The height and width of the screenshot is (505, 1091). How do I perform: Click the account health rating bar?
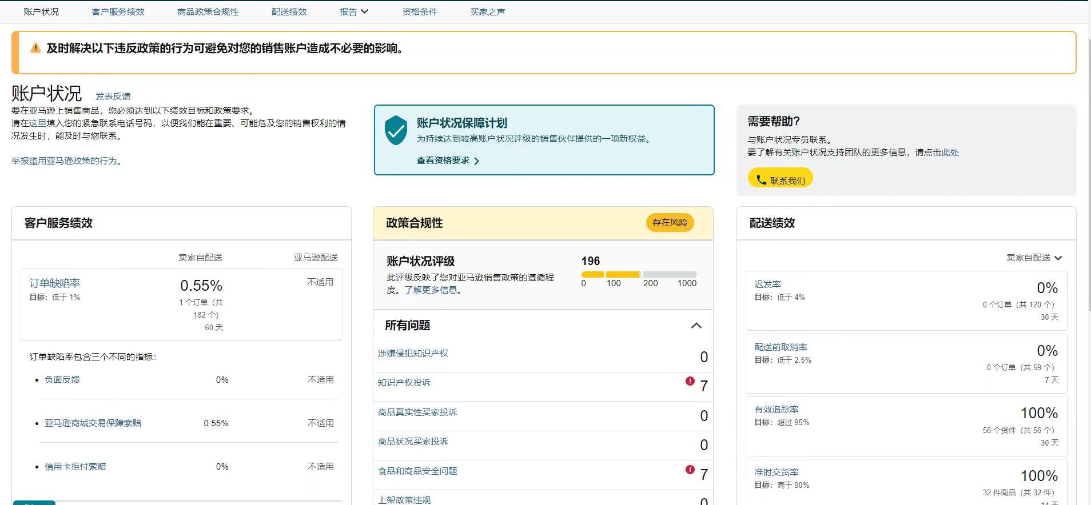[x=639, y=275]
